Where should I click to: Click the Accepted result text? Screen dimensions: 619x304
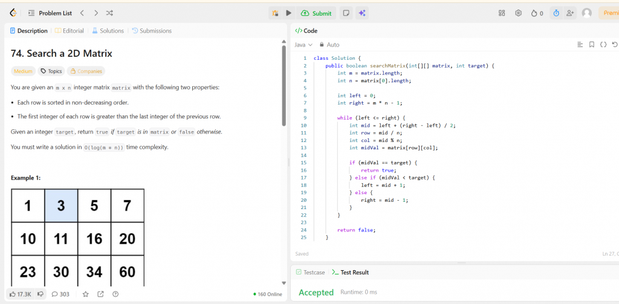316,293
